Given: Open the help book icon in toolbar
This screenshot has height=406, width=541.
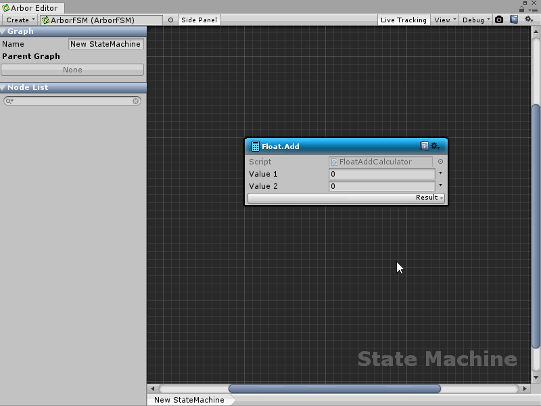Looking at the screenshot, I should pos(514,20).
